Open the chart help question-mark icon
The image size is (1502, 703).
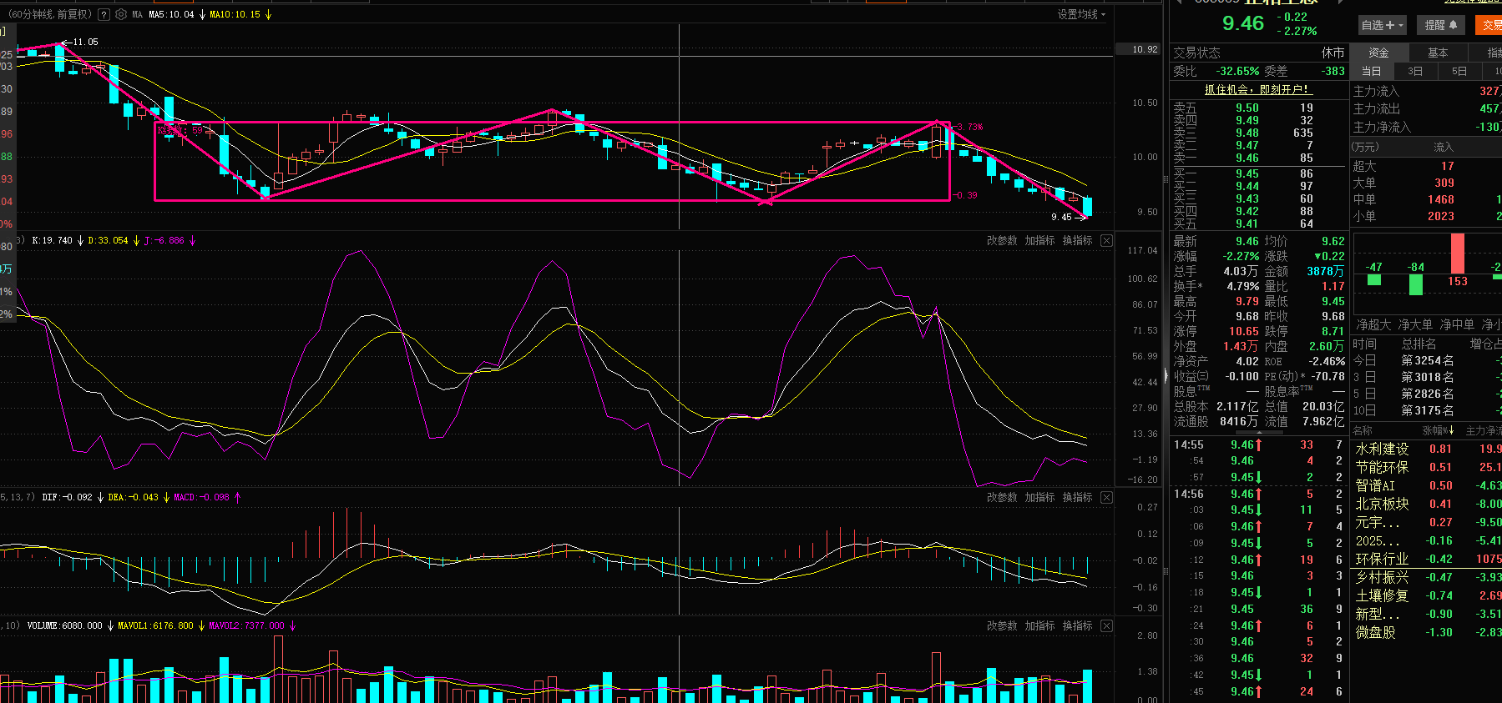pos(104,14)
